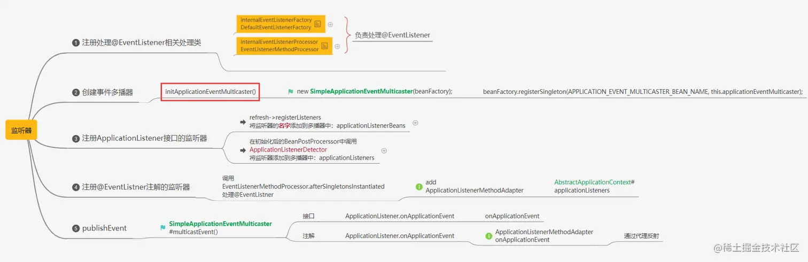The width and height of the screenshot is (808, 262).
Task: Click green info icon beside add ApplicationListenerMethodAdapter
Action: coord(419,187)
